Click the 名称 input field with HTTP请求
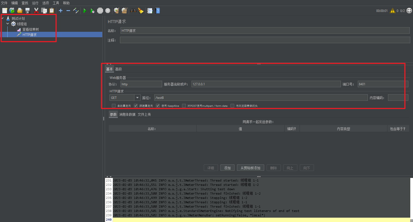The image size is (413, 222). point(265,30)
